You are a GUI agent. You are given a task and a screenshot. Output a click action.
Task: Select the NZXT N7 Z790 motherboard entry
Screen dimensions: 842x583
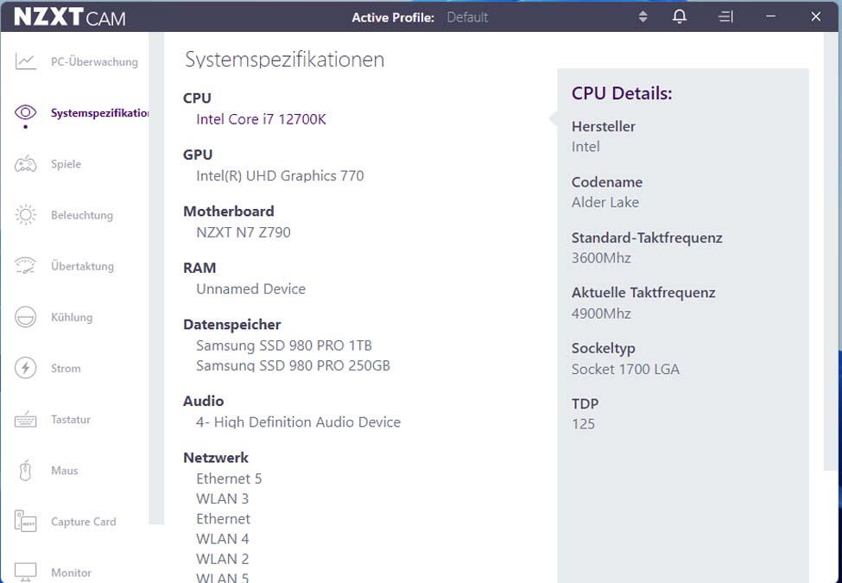tap(244, 232)
